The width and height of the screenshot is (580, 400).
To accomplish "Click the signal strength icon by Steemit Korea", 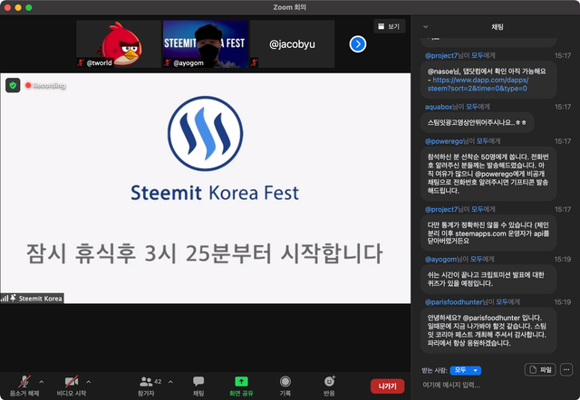I will [x=5, y=299].
